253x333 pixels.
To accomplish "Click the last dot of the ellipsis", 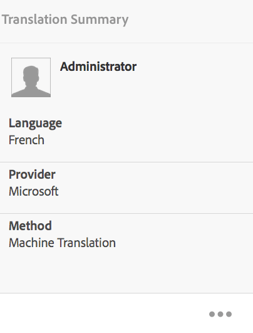I will (229, 314).
